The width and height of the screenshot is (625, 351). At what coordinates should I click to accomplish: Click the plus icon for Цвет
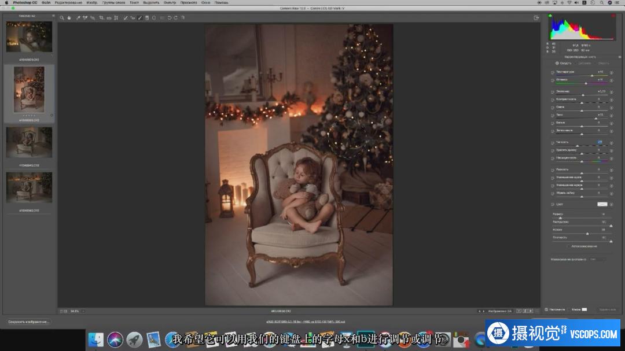pyautogui.click(x=612, y=205)
